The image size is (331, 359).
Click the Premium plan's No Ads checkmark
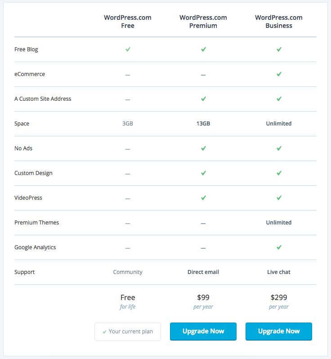(x=203, y=148)
